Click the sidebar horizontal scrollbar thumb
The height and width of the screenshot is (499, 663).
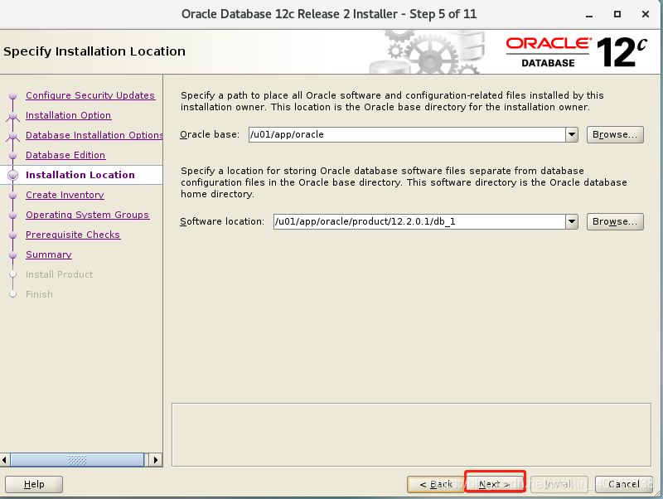point(77,460)
